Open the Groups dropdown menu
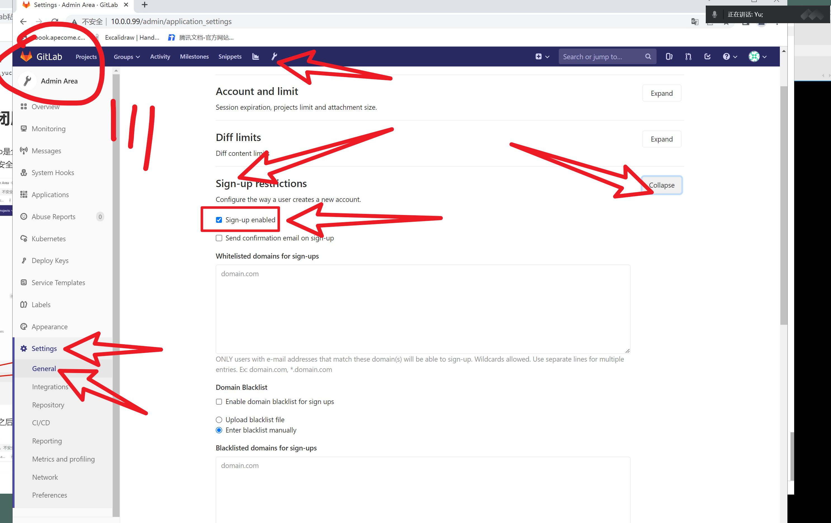 coord(126,56)
